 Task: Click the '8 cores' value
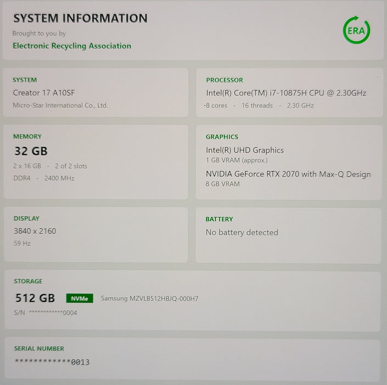click(216, 106)
